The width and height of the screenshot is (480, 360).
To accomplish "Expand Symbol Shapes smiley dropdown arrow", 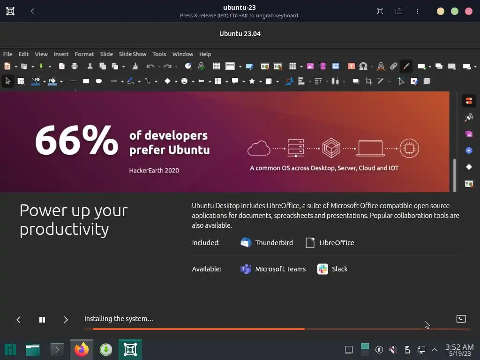I will 193,82.
